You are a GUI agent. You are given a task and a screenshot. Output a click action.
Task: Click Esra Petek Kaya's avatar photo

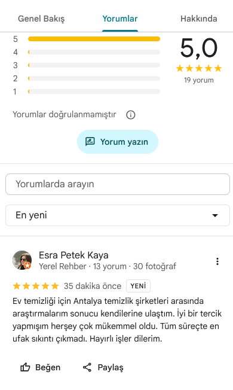(x=22, y=260)
